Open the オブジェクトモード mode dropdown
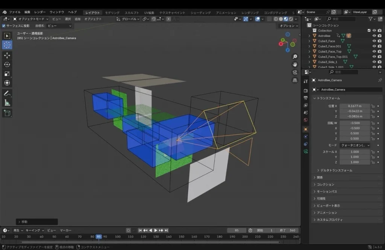Viewport: 385px width, 250px height. pyautogui.click(x=31, y=19)
